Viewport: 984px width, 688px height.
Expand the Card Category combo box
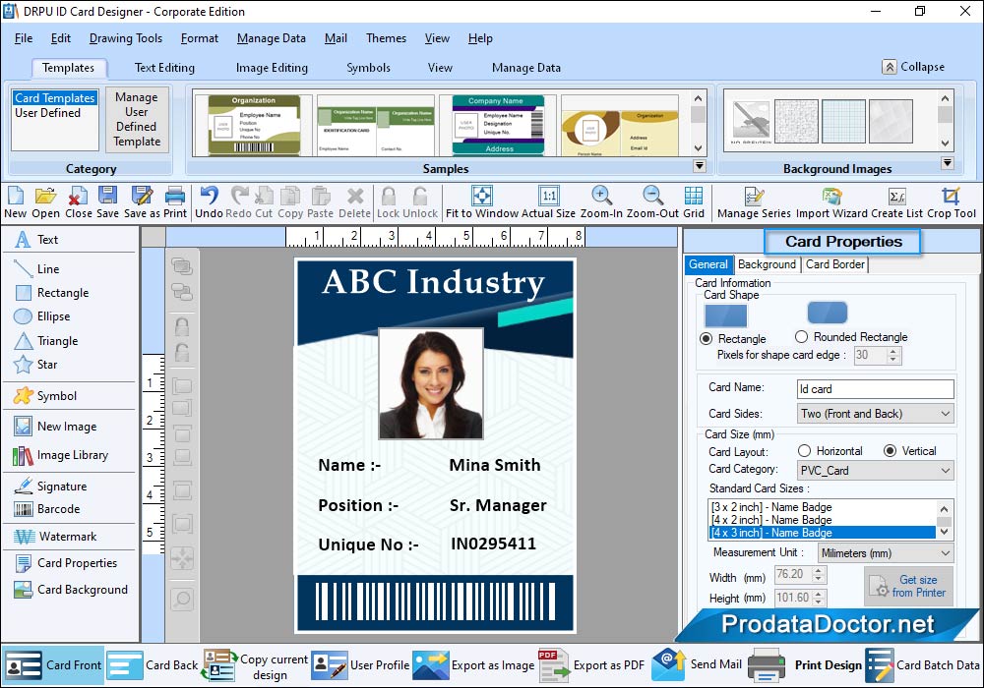[875, 471]
